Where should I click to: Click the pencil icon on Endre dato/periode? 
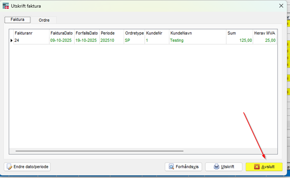point(10,167)
